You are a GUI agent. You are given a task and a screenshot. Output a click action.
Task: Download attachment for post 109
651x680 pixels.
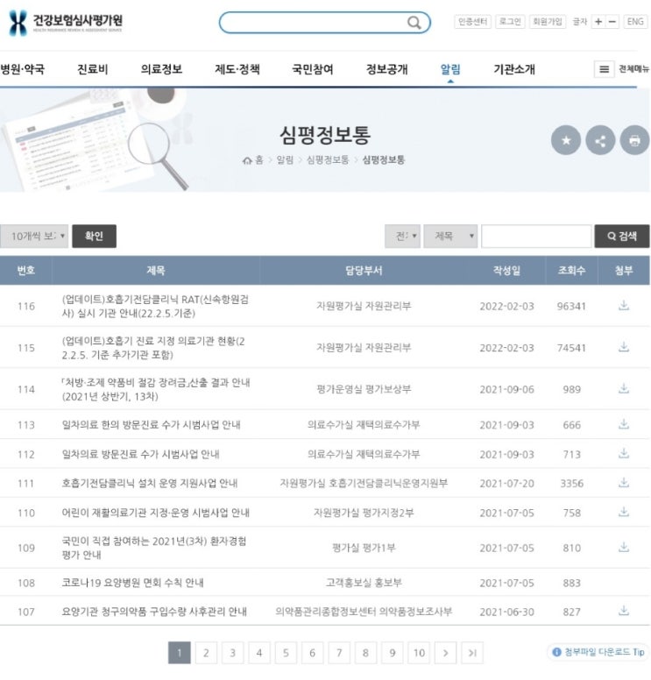coord(623,548)
